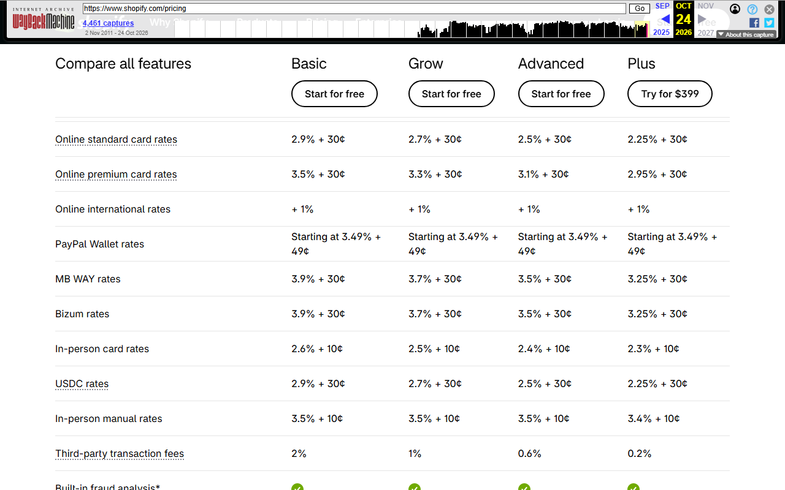This screenshot has width=785, height=490.
Task: Share capture on Twitter icon
Action: (x=769, y=23)
